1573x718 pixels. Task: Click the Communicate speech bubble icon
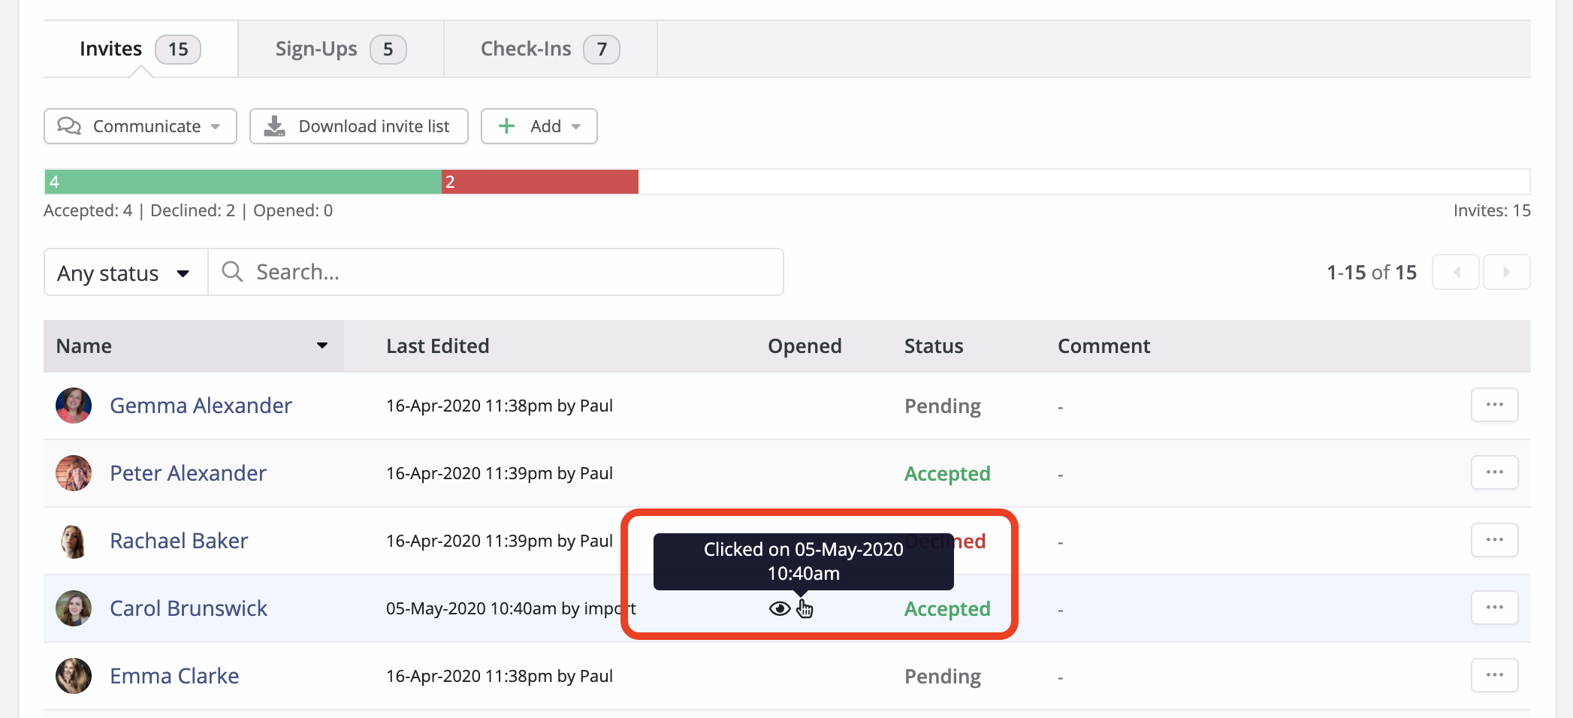click(x=71, y=126)
